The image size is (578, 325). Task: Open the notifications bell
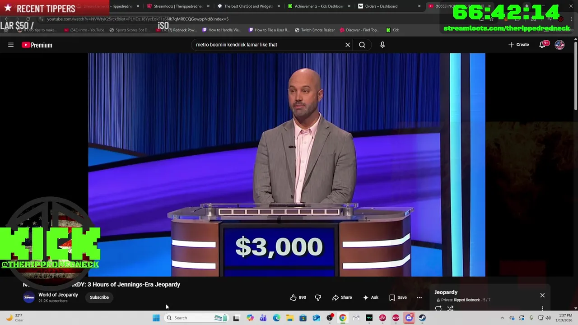pos(543,45)
